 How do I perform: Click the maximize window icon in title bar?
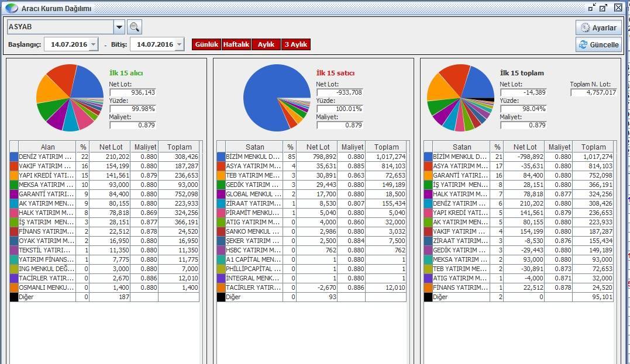tap(604, 8)
